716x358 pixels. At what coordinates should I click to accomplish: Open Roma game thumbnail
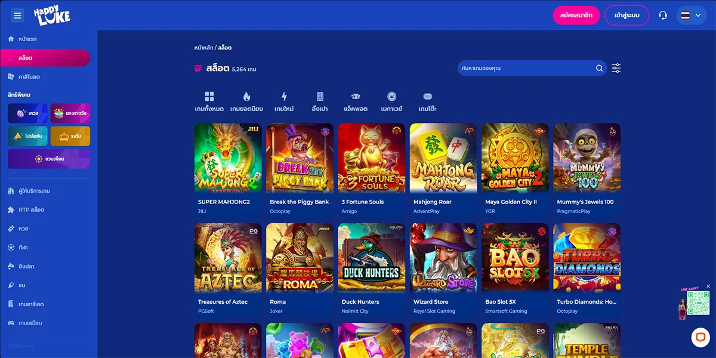300,258
